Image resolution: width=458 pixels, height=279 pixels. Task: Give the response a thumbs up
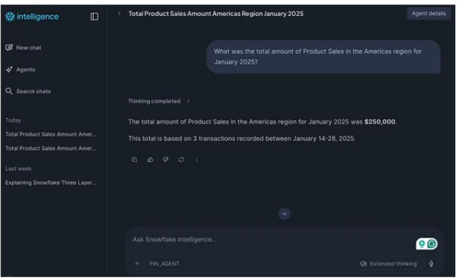click(x=150, y=160)
